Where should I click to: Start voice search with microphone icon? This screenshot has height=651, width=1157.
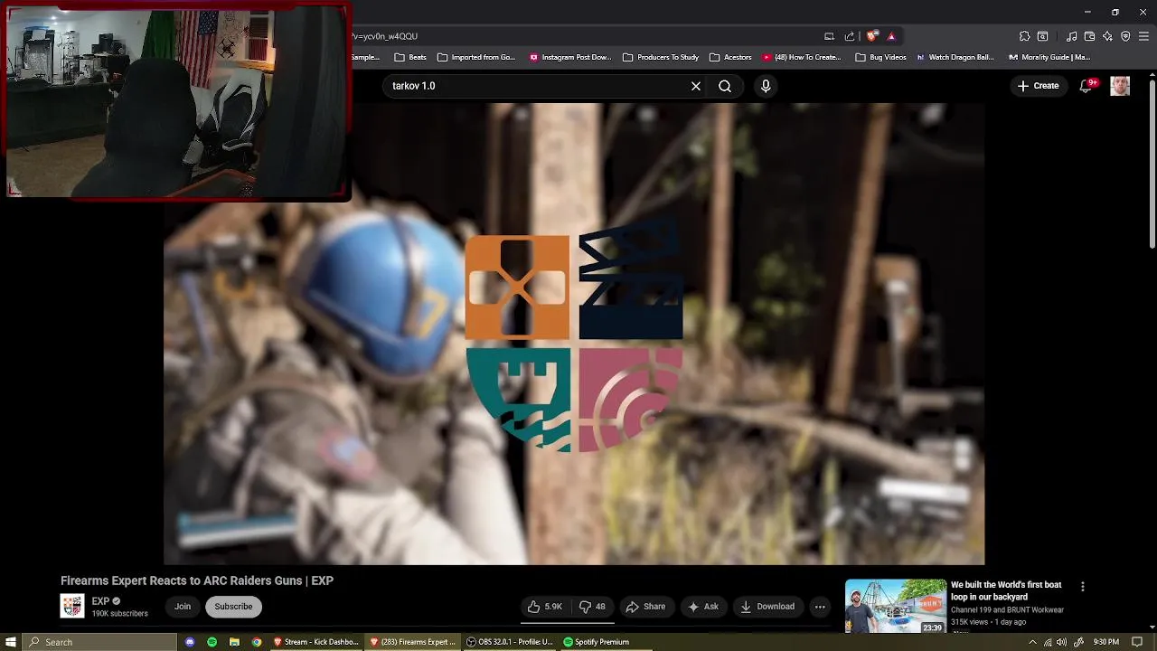point(766,86)
